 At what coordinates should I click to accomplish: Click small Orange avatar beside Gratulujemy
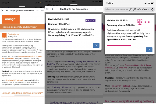click(x=4, y=35)
